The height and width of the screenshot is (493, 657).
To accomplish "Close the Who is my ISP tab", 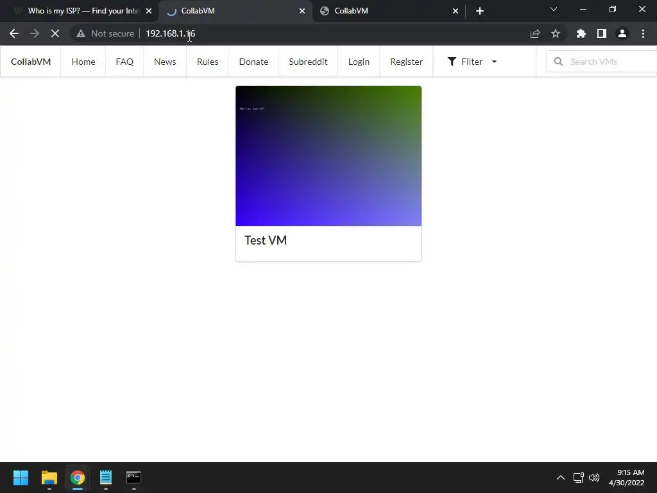I will point(149,11).
